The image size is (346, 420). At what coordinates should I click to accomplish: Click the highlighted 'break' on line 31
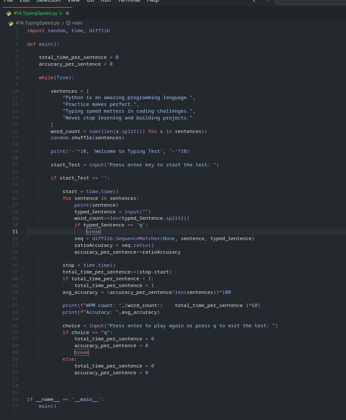(93, 232)
